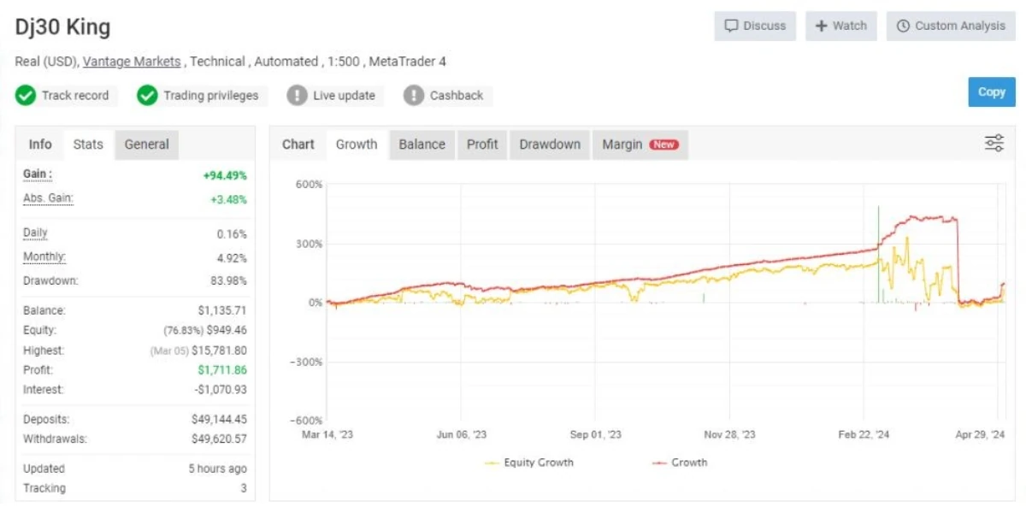Viewport: 1026px width, 513px height.
Task: Click the blue Copy button
Action: [992, 92]
